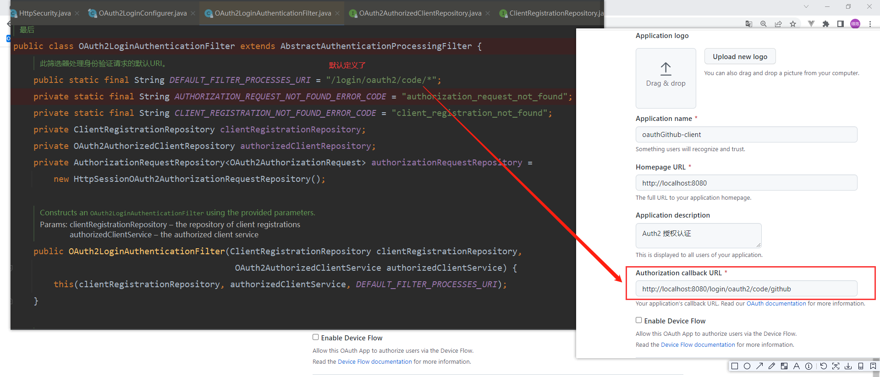
Task: Select the numbered marker tool
Action: pos(809,366)
